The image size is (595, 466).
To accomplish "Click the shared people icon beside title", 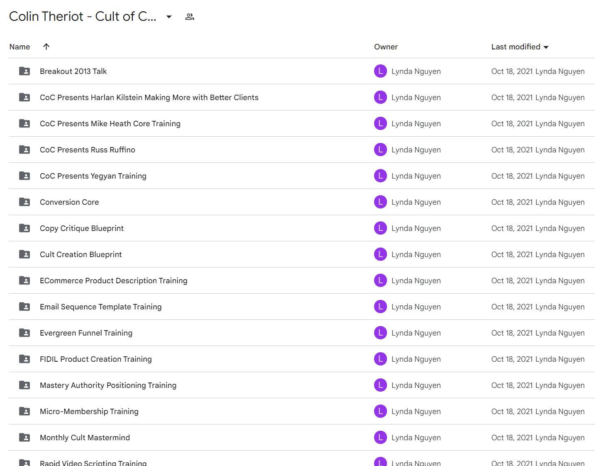I will (190, 17).
